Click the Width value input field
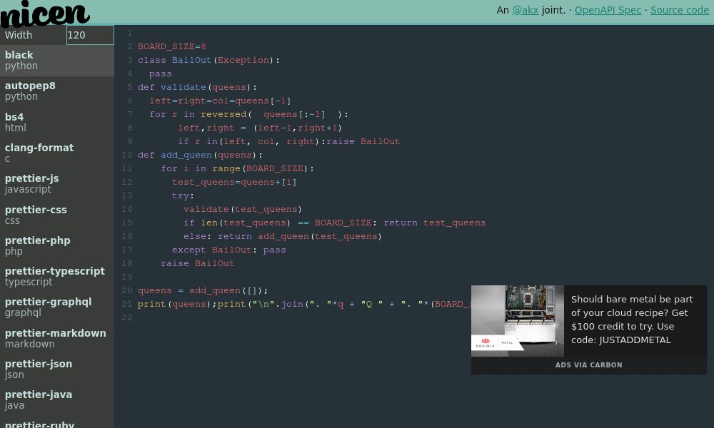Screen dimensions: 714x428 [90, 35]
